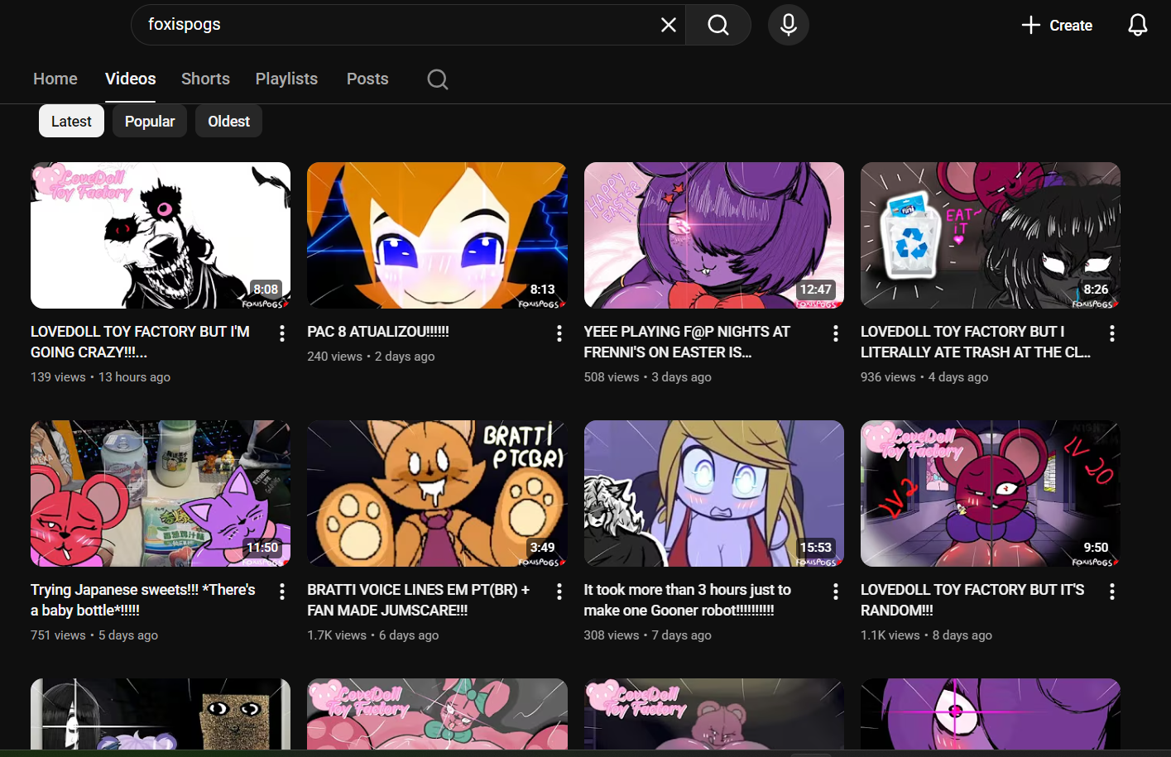The image size is (1171, 757).
Task: Sort videos by Latest
Action: click(71, 121)
